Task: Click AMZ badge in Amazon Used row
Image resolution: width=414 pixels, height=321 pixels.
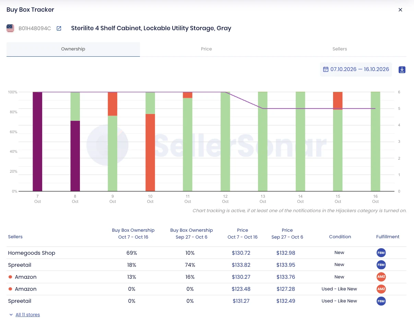Action: 381,289
